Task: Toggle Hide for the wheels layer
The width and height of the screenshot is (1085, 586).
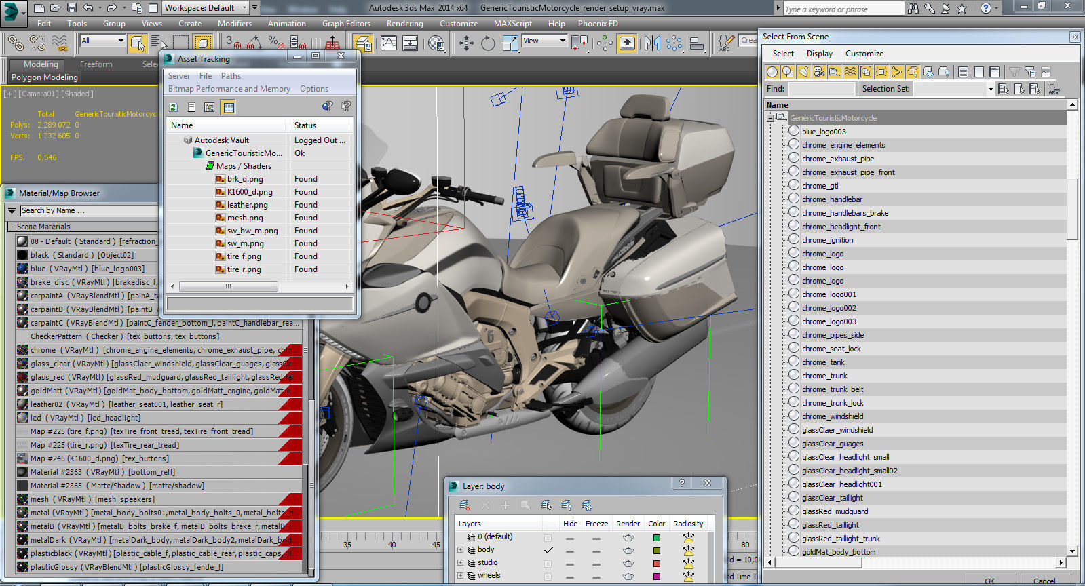Action: [570, 576]
